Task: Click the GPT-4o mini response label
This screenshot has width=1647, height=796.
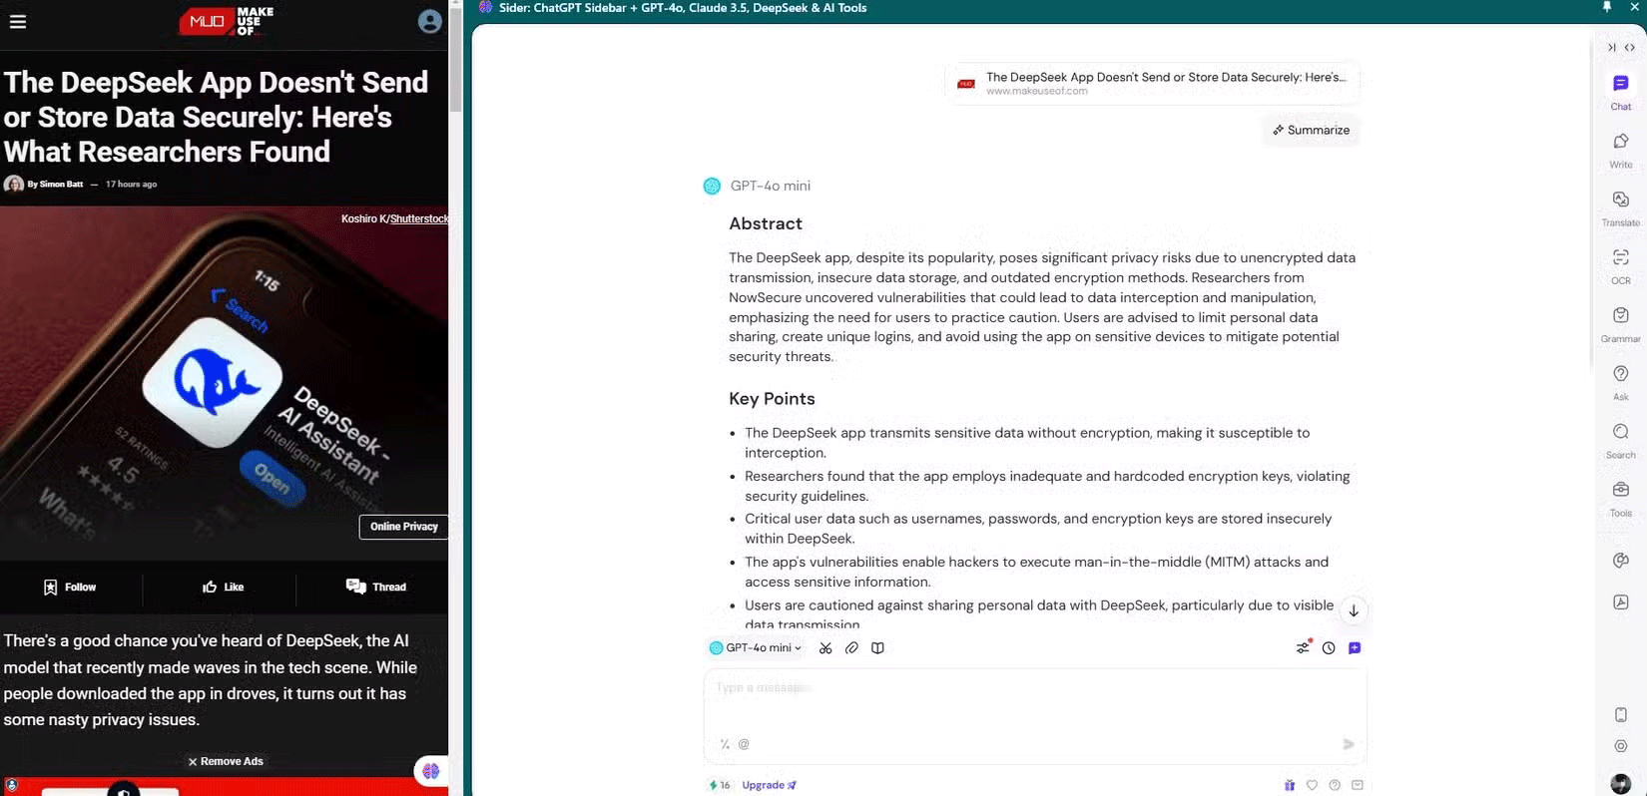Action: [770, 186]
